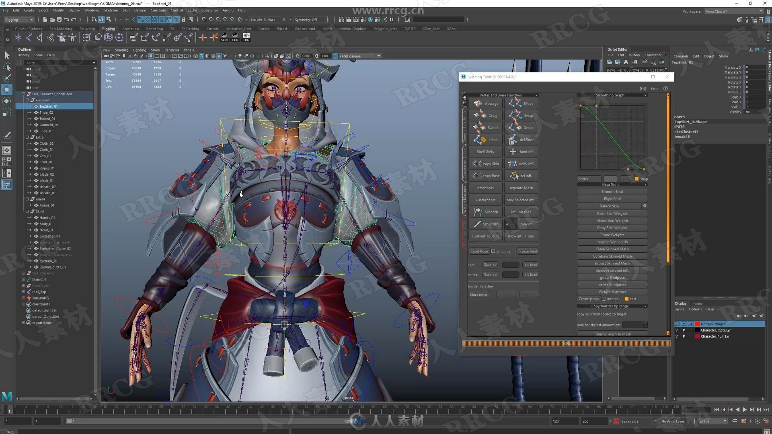Click the Create Locator star shelf icon
772x434 pixels.
point(18,37)
